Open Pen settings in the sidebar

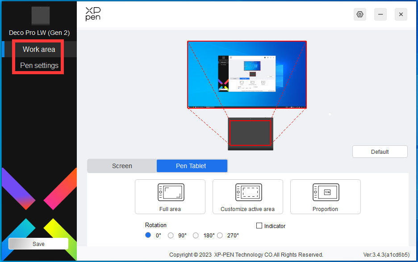[x=39, y=65]
